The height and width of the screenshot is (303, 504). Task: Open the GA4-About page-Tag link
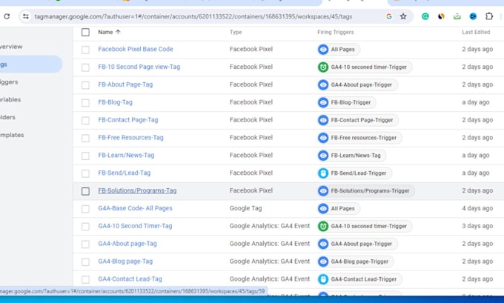[x=127, y=244]
